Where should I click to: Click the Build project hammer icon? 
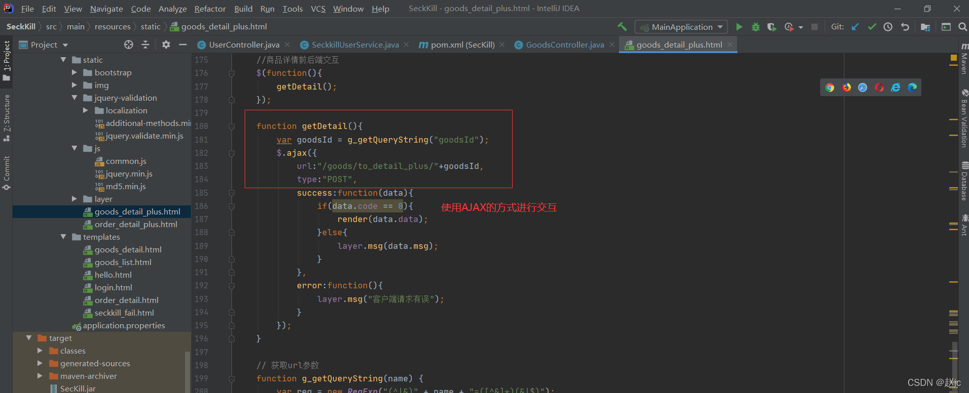[622, 27]
